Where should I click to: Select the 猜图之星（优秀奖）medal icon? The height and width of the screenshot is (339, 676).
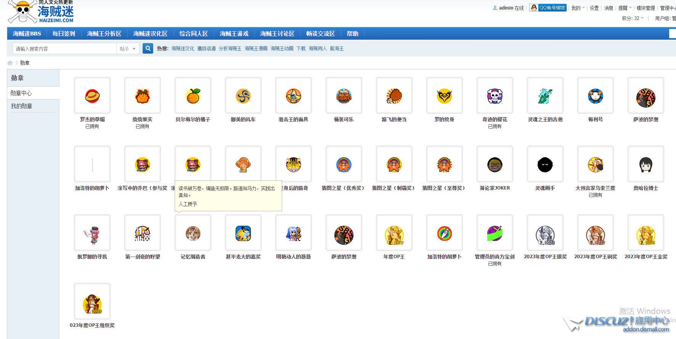coord(344,164)
